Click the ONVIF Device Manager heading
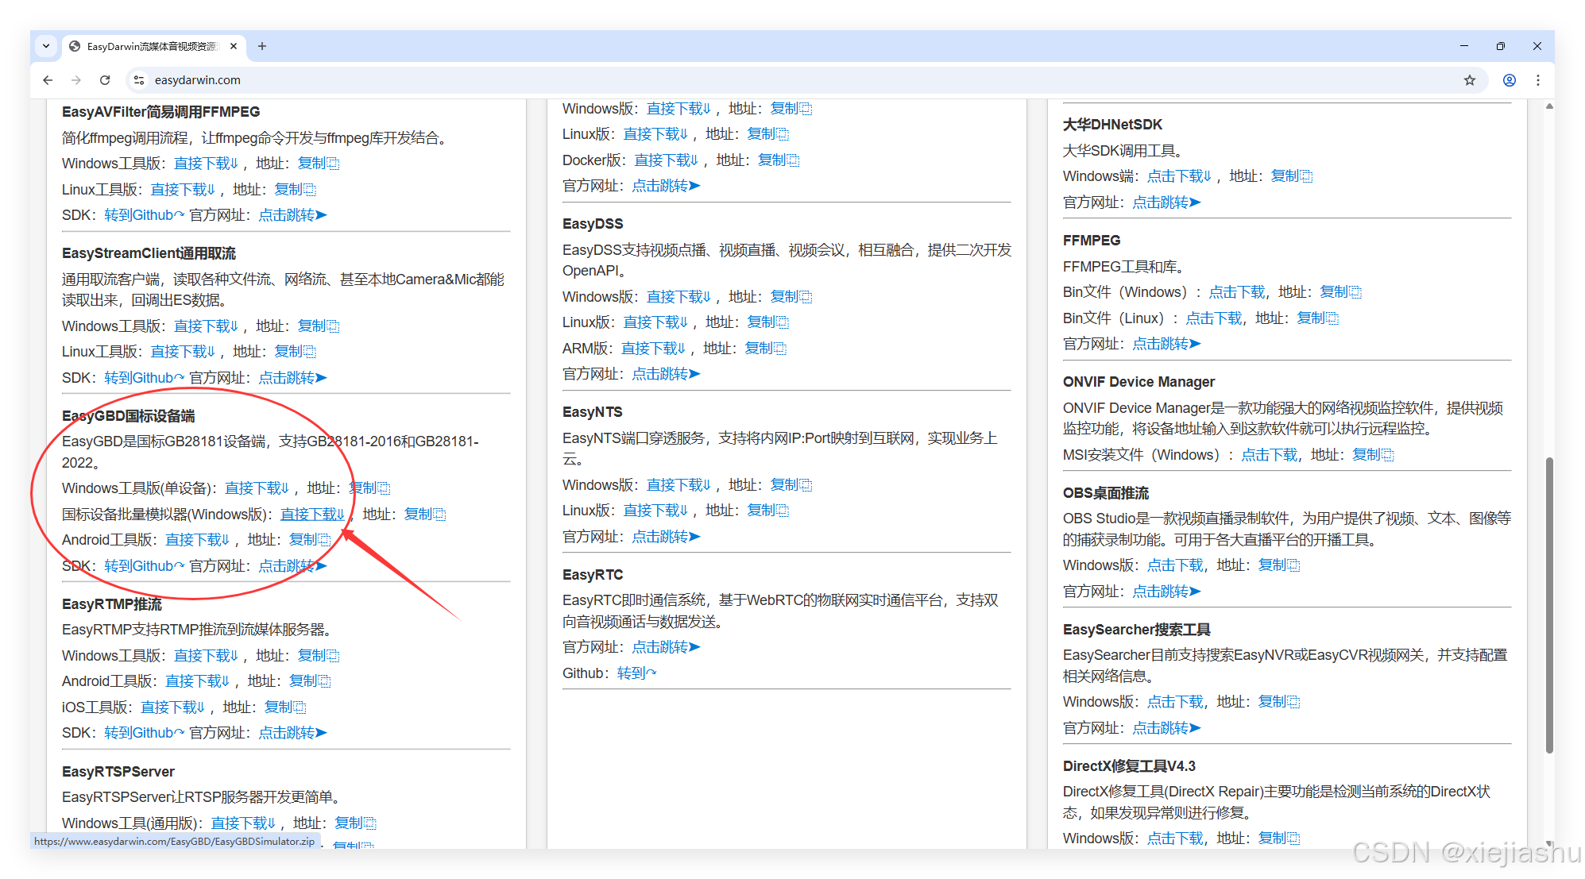1585x879 pixels. coord(1138,382)
